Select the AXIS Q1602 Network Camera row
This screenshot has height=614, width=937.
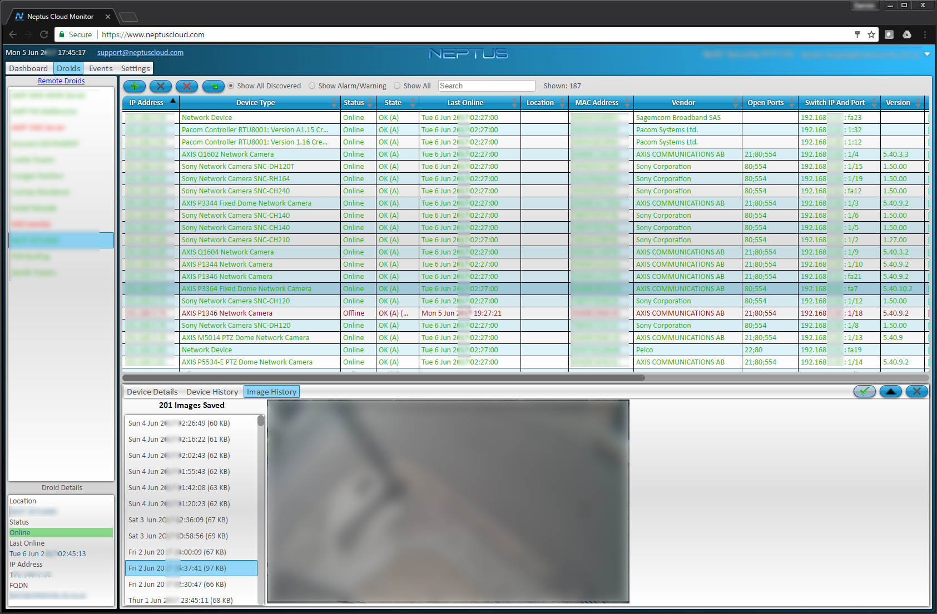525,154
